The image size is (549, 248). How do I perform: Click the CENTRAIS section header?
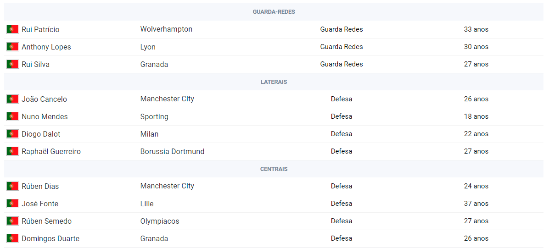tap(274, 169)
